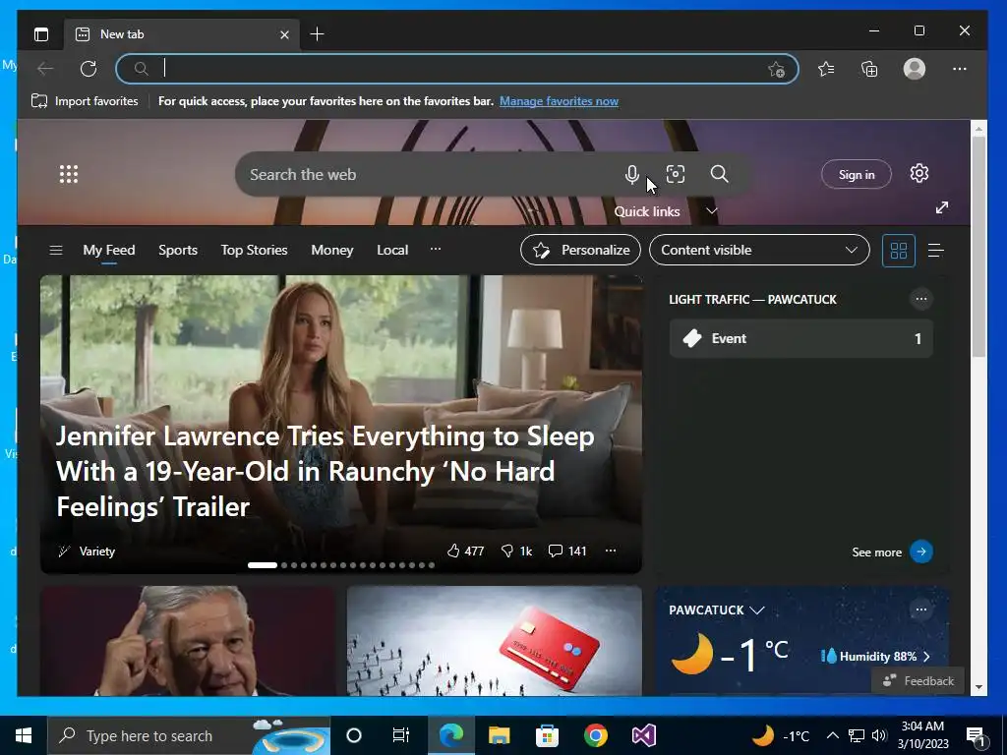Open the red credit card article thumbnail
1007x755 pixels.
494,641
